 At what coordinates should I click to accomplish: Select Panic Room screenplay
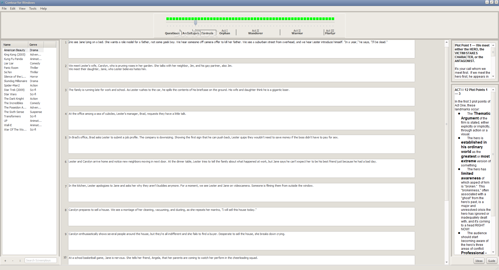tap(23, 68)
